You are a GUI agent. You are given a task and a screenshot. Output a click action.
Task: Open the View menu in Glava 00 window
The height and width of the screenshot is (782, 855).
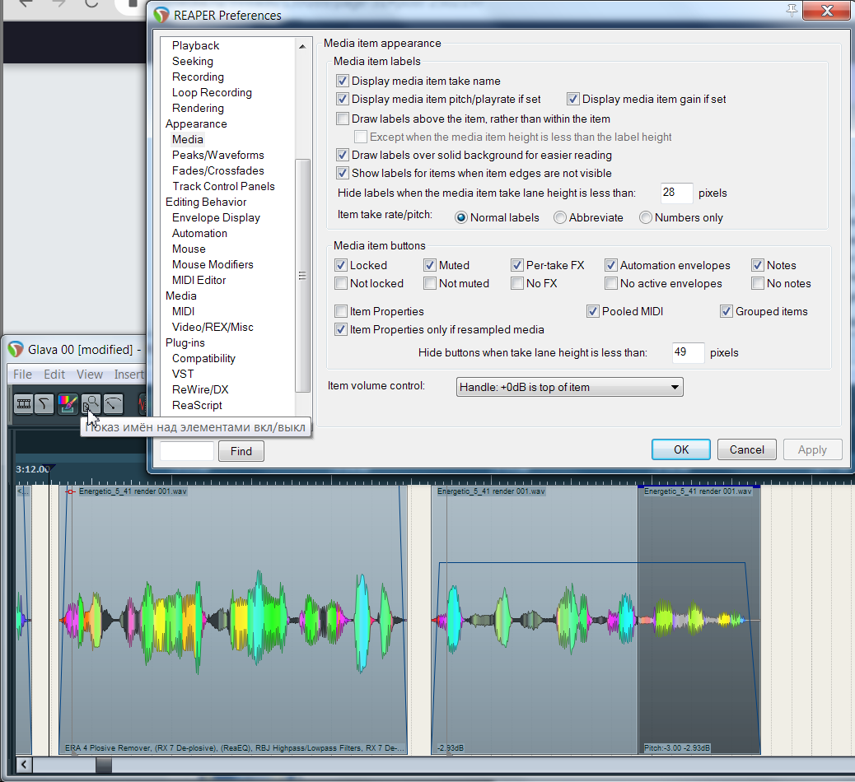(90, 375)
